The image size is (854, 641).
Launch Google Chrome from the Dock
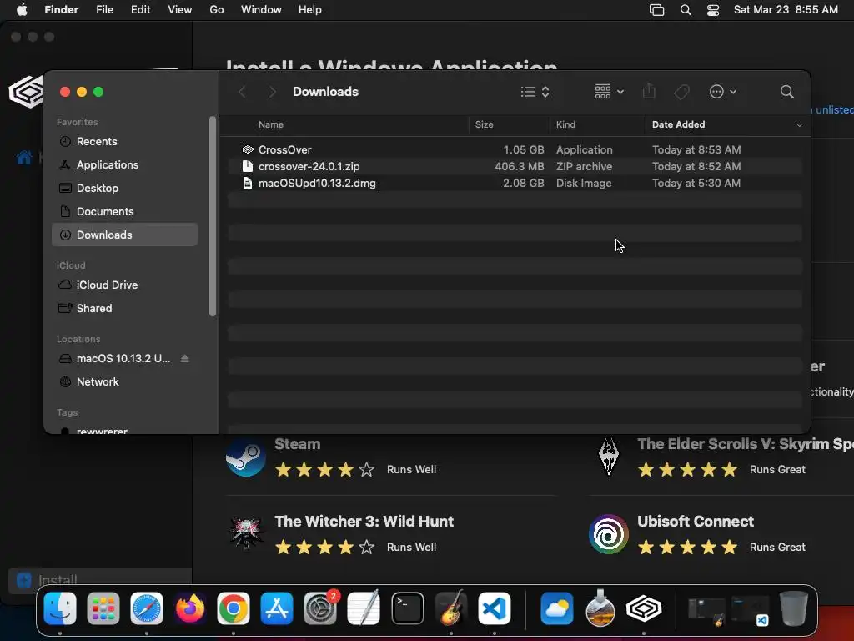pos(234,608)
